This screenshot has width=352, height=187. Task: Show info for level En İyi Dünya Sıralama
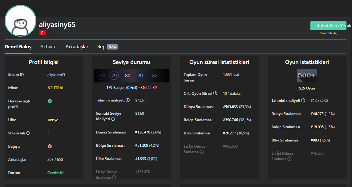click(x=114, y=177)
